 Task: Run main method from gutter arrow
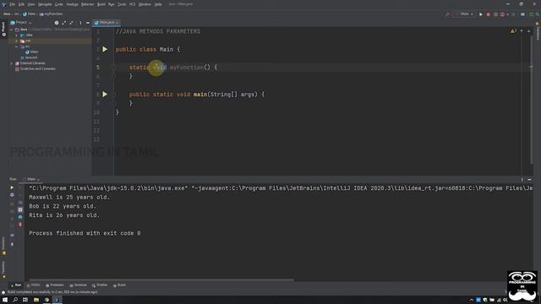105,94
